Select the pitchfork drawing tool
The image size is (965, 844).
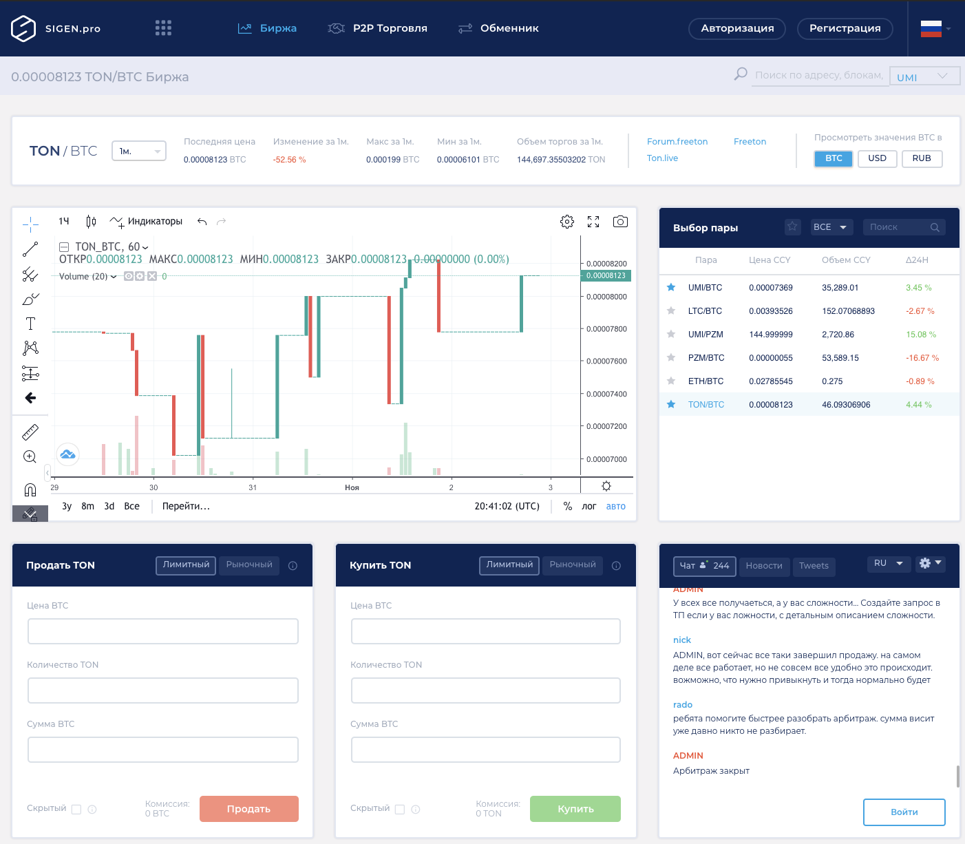click(x=30, y=274)
